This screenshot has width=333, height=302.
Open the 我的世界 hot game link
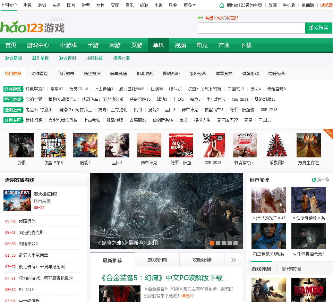[x=34, y=99]
